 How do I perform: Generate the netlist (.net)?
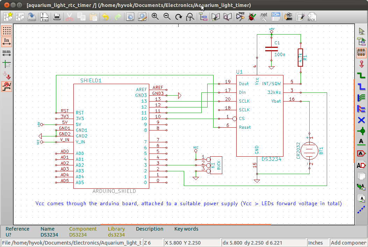pos(264,17)
